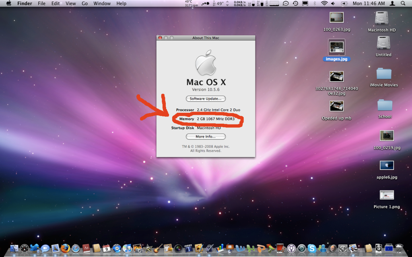Launch Safari from the Dock
The height and width of the screenshot is (257, 412).
(x=76, y=248)
